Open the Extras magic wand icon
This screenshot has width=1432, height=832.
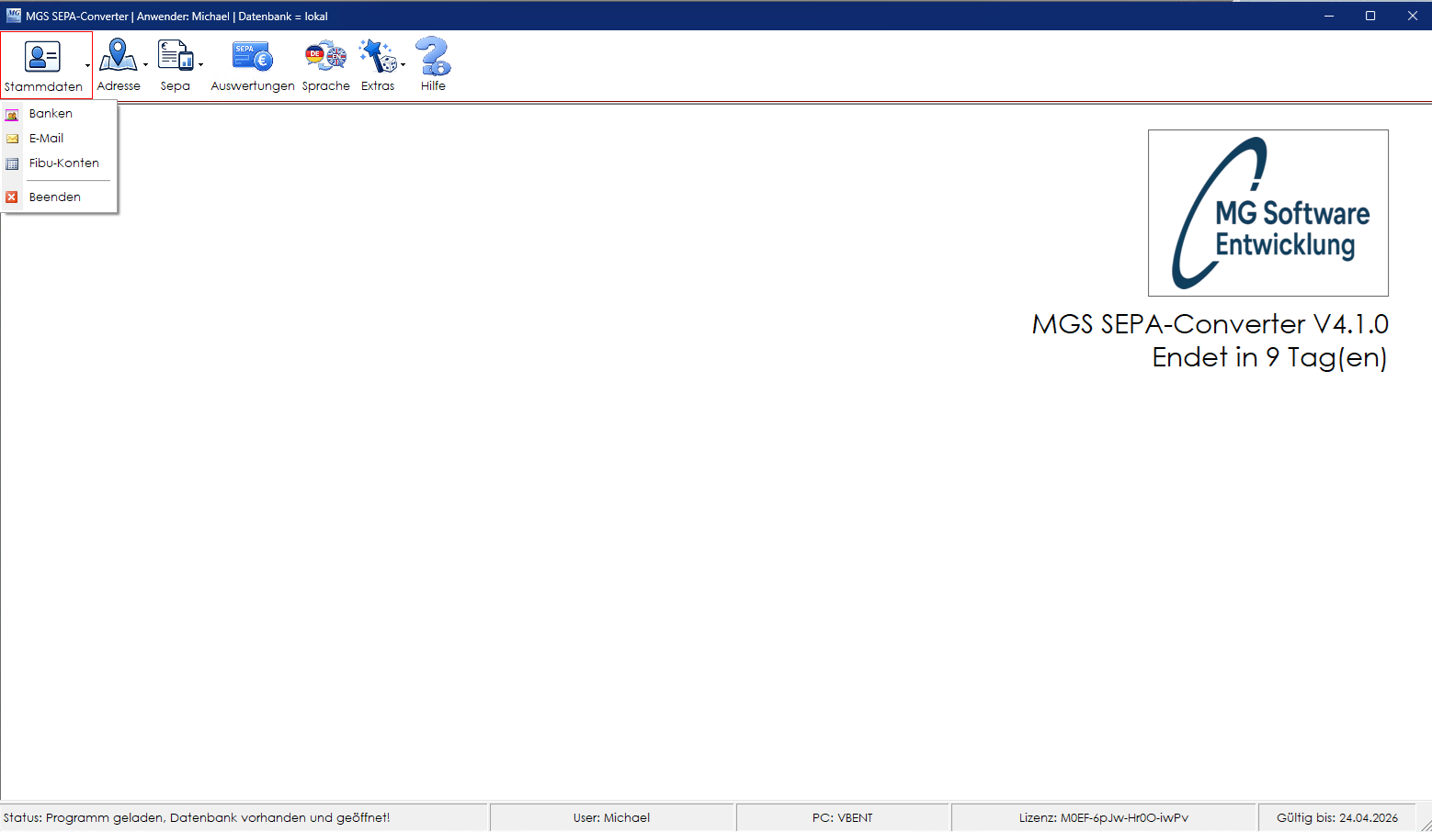click(377, 56)
